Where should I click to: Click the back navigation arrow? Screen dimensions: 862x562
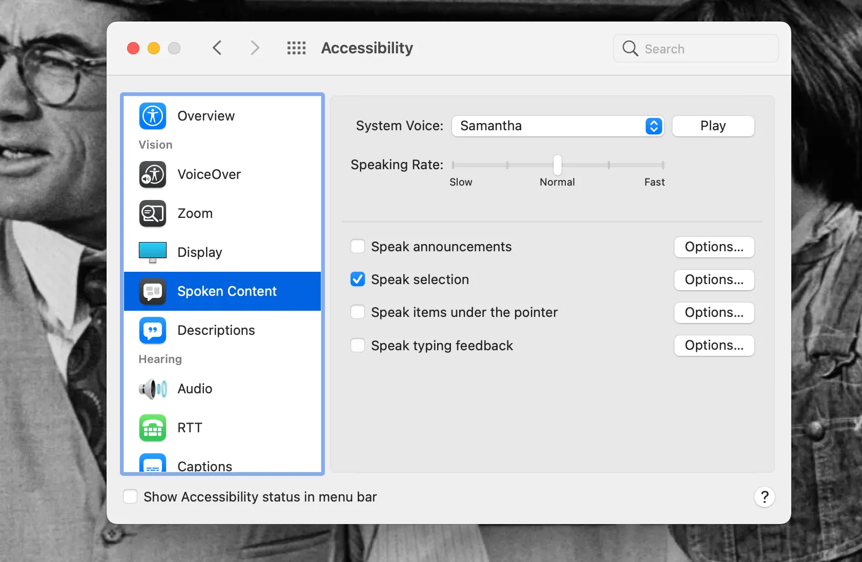pyautogui.click(x=217, y=48)
